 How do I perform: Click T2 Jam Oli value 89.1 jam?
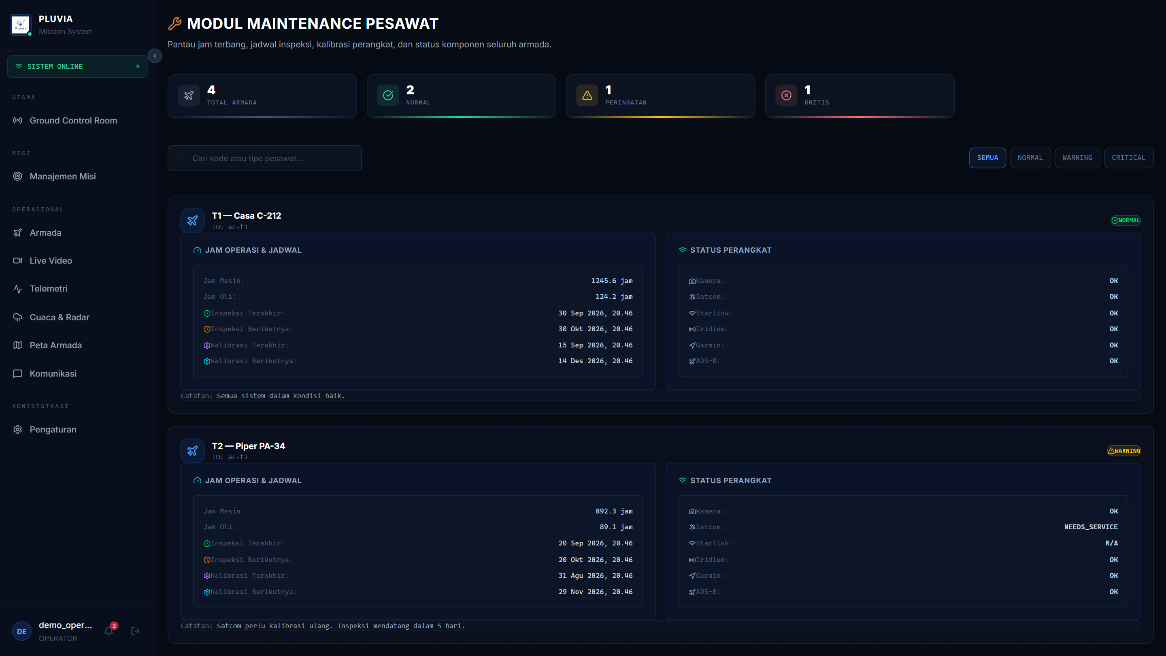pyautogui.click(x=616, y=527)
